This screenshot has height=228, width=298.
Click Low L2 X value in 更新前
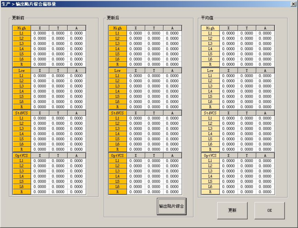click(40, 81)
